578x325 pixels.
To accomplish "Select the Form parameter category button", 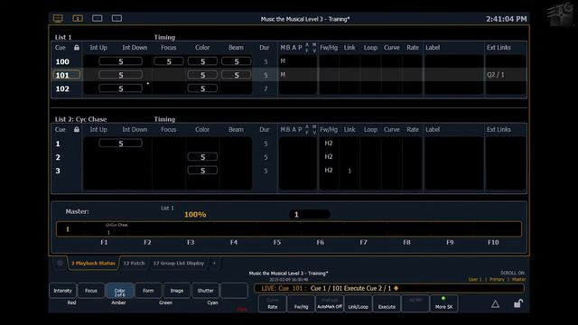I will tap(148, 291).
